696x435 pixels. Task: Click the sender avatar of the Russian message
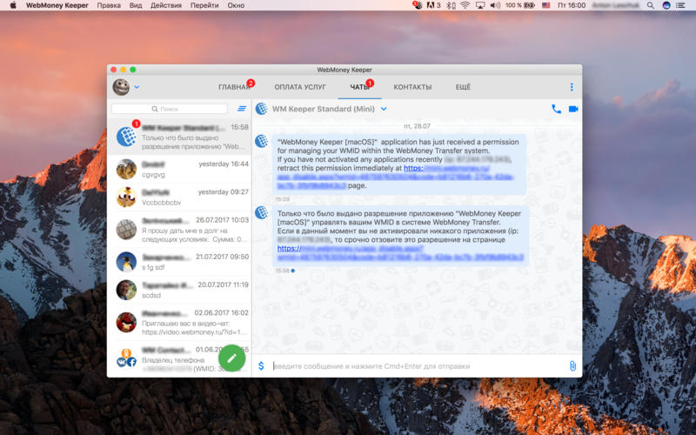[262, 212]
